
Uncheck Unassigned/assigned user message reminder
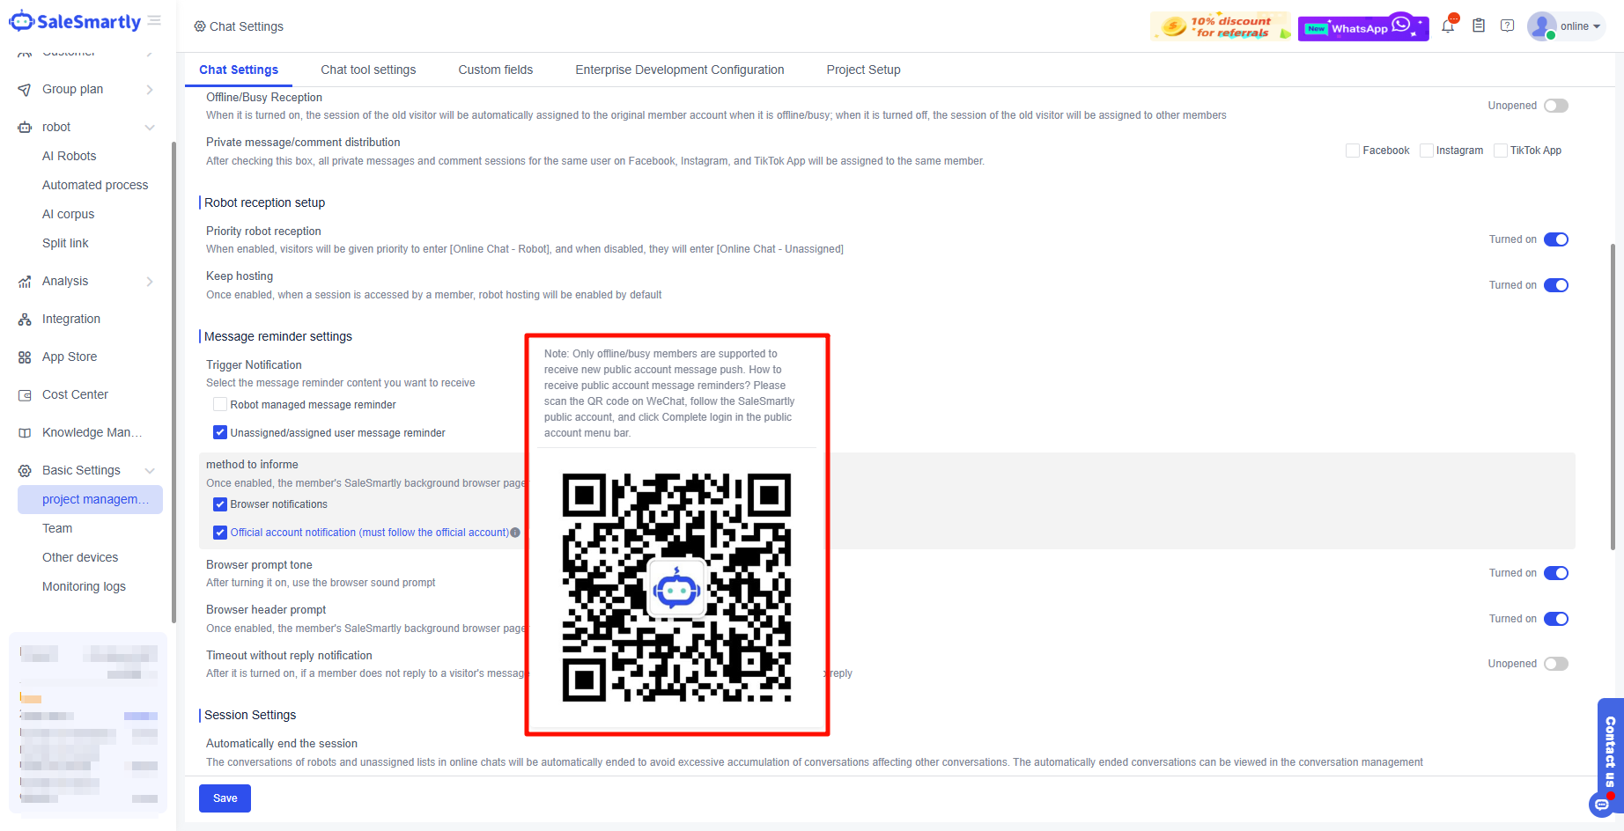click(220, 433)
